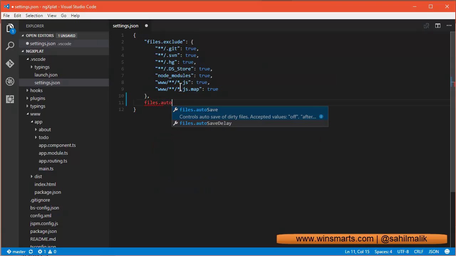Open Extensions view in activity bar
Viewport: 456px width, 256px height.
(10, 99)
